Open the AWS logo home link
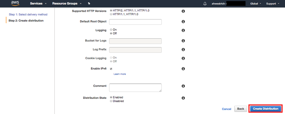Screen dimensions: 285x114 tap(15, 3)
